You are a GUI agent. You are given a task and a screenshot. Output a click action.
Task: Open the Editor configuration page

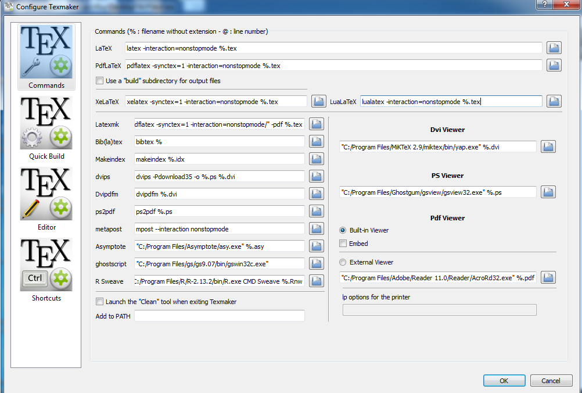(46, 199)
